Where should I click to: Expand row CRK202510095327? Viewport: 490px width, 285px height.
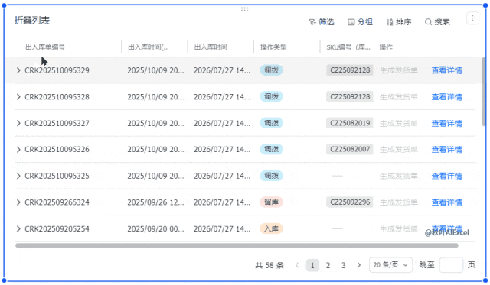click(18, 123)
